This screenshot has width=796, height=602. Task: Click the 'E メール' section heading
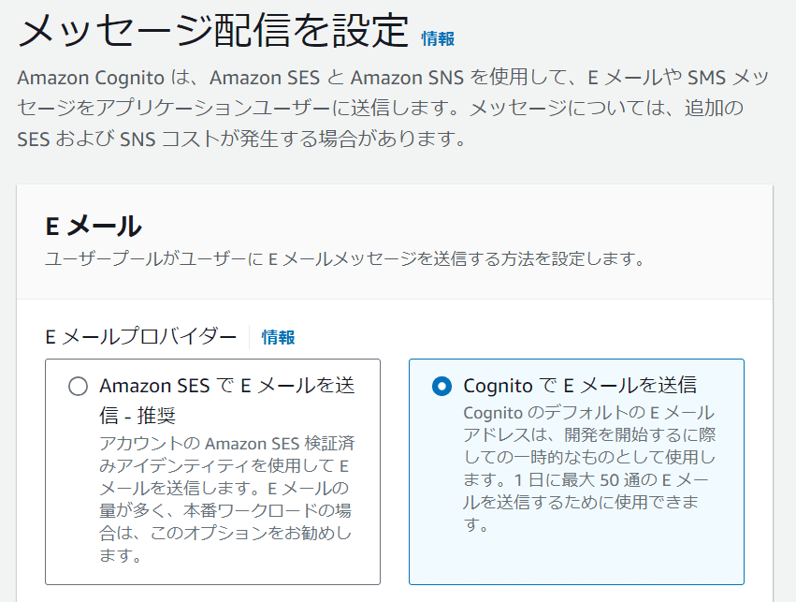[x=94, y=226]
